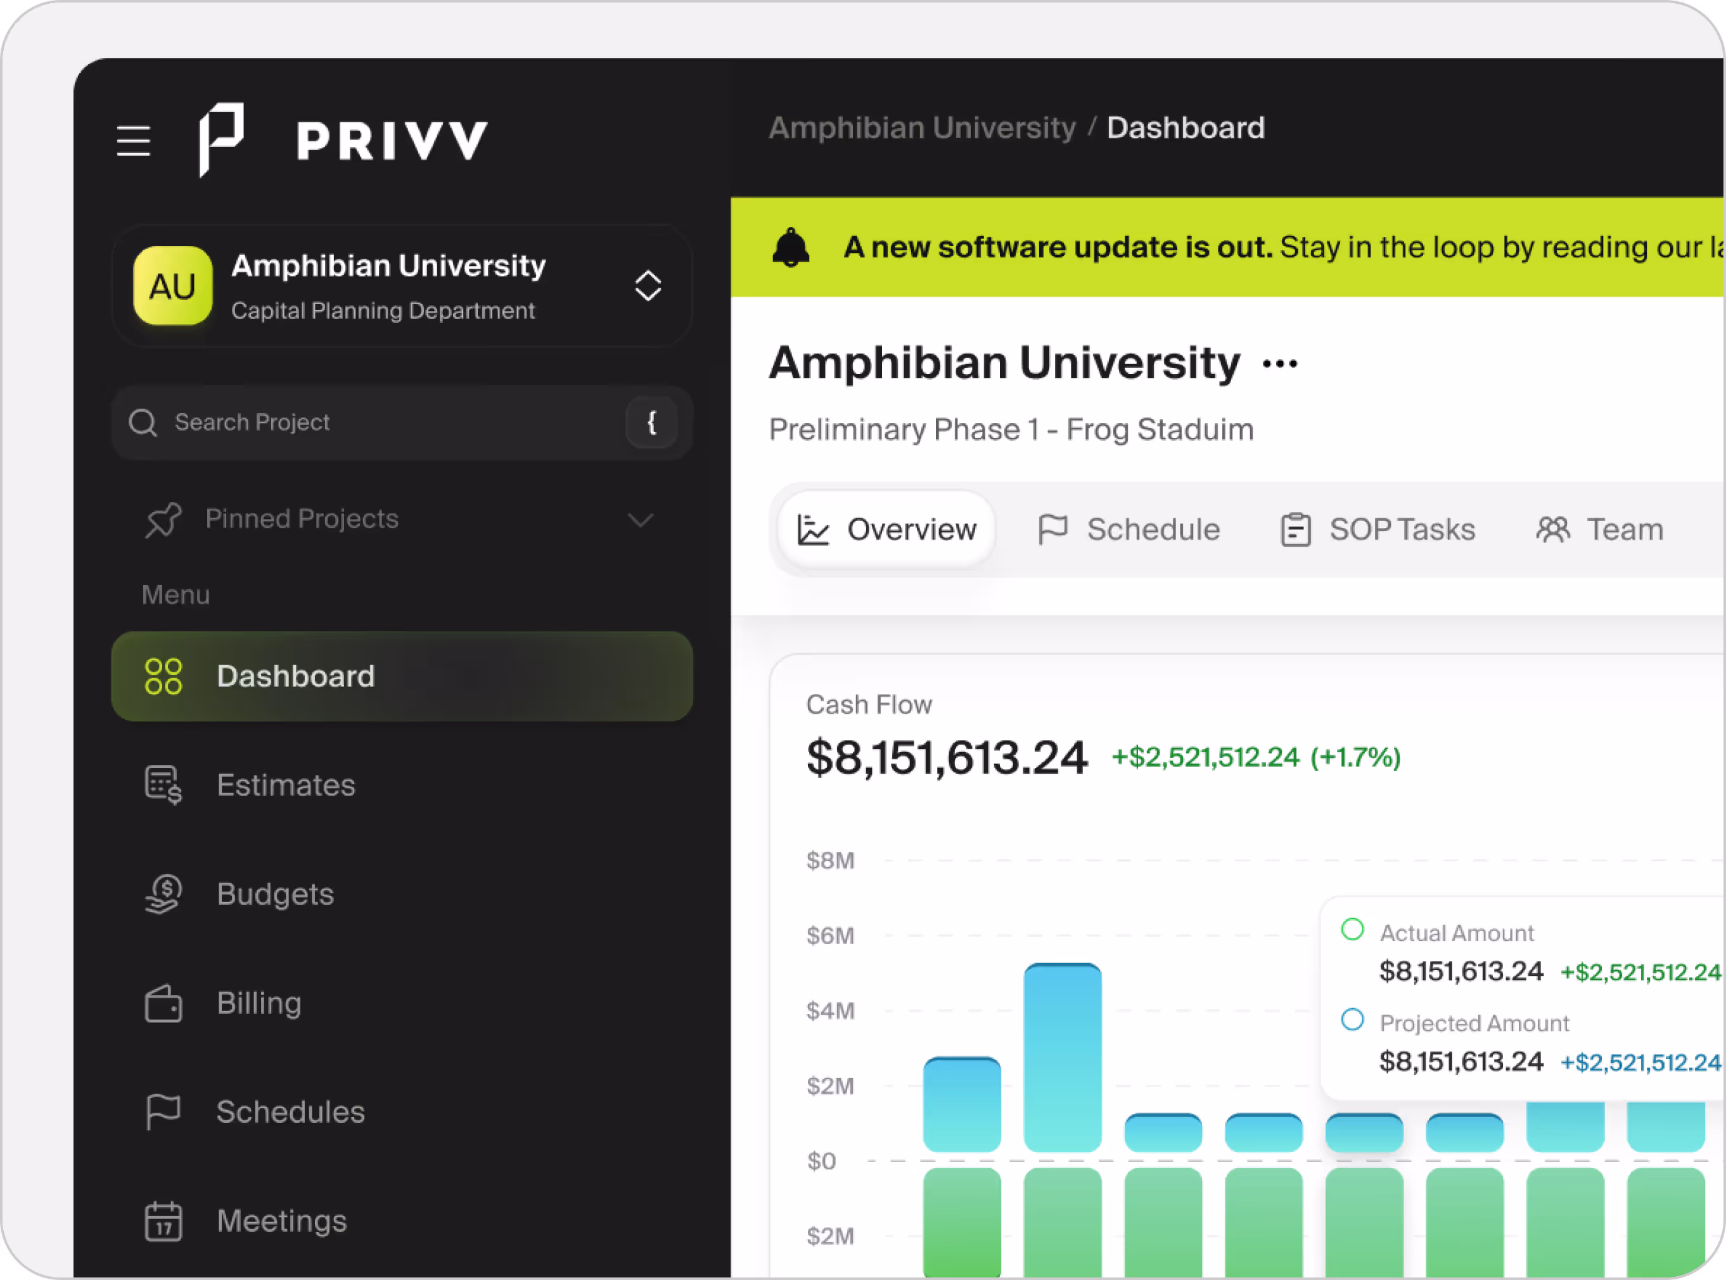Open the organization switcher arrows
1726x1280 pixels.
click(x=648, y=286)
